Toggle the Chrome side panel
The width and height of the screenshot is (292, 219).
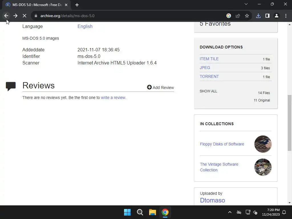(x=267, y=16)
